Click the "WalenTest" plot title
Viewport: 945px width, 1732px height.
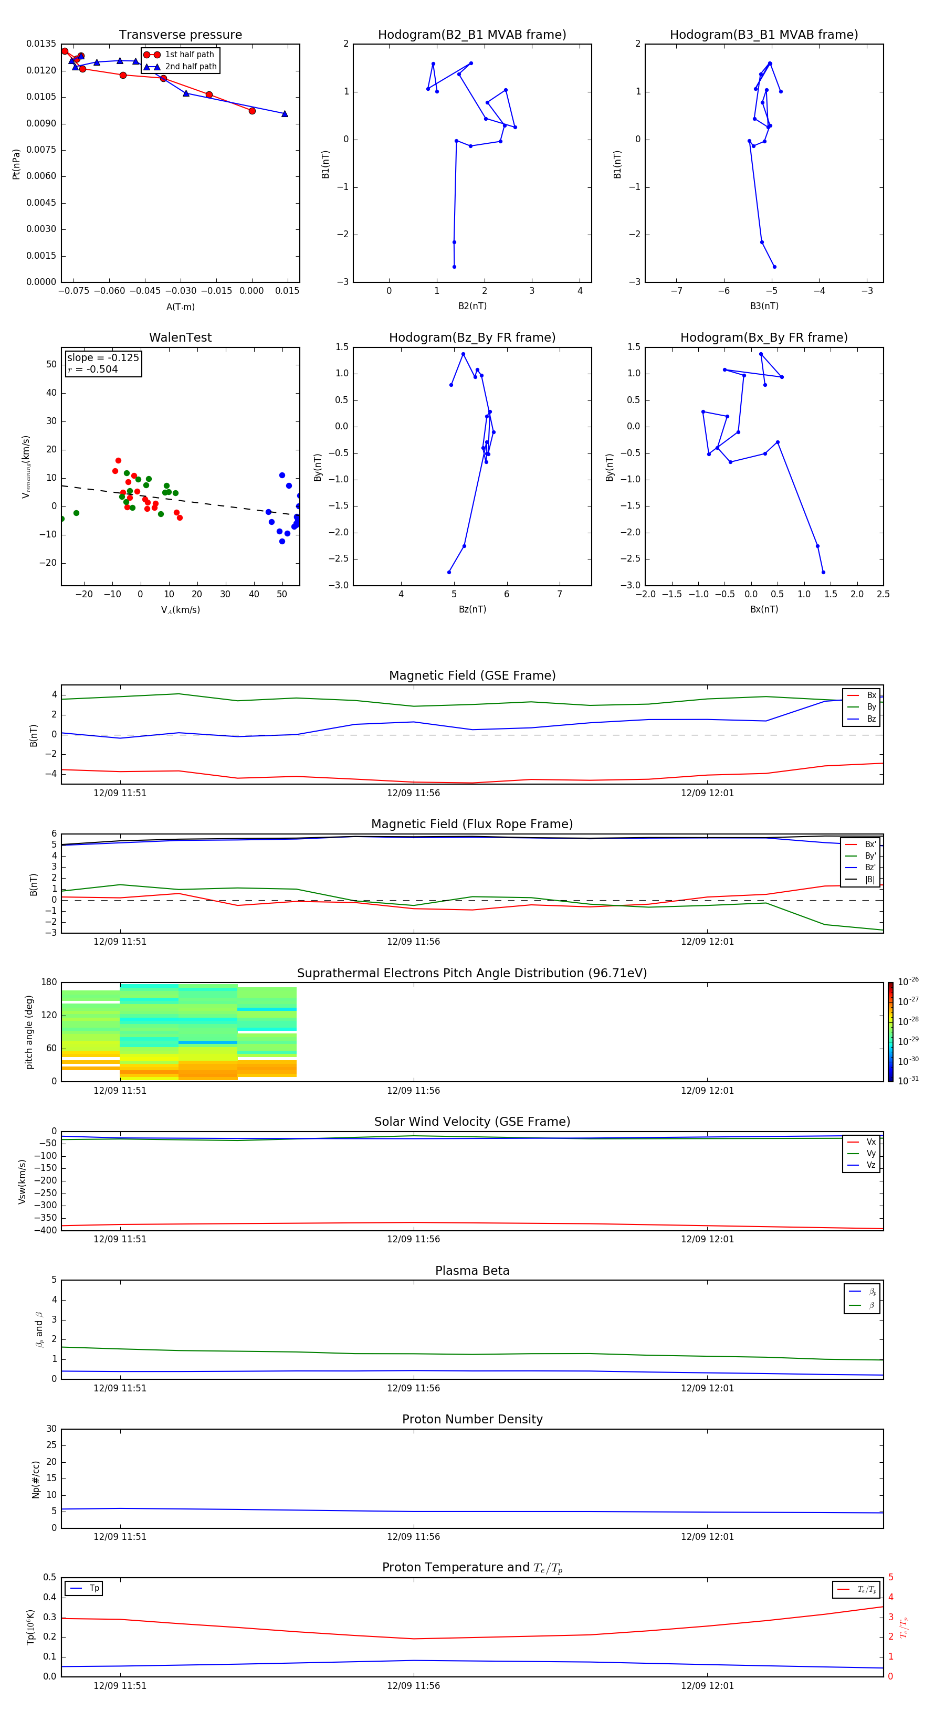pyautogui.click(x=180, y=337)
